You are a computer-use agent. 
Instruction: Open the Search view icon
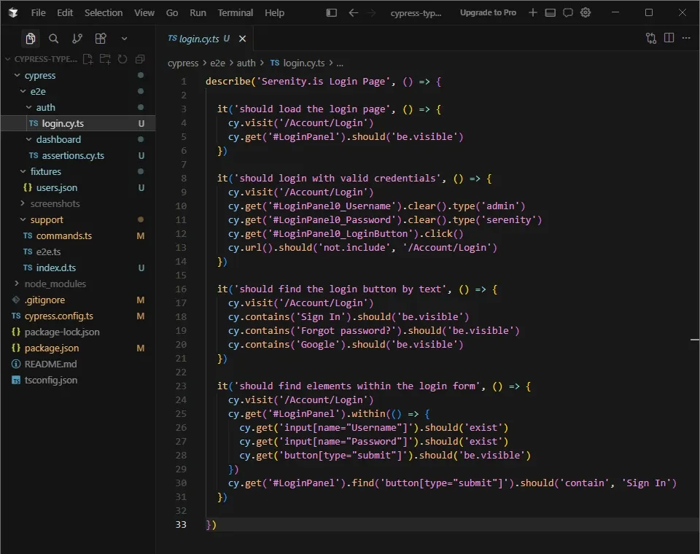[x=53, y=39]
